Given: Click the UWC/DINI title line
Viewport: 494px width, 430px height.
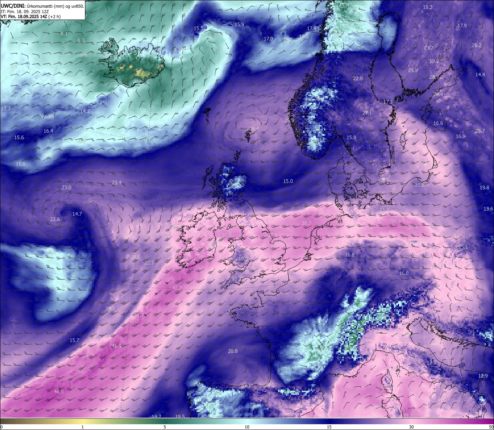Looking at the screenshot, I should pos(42,6).
